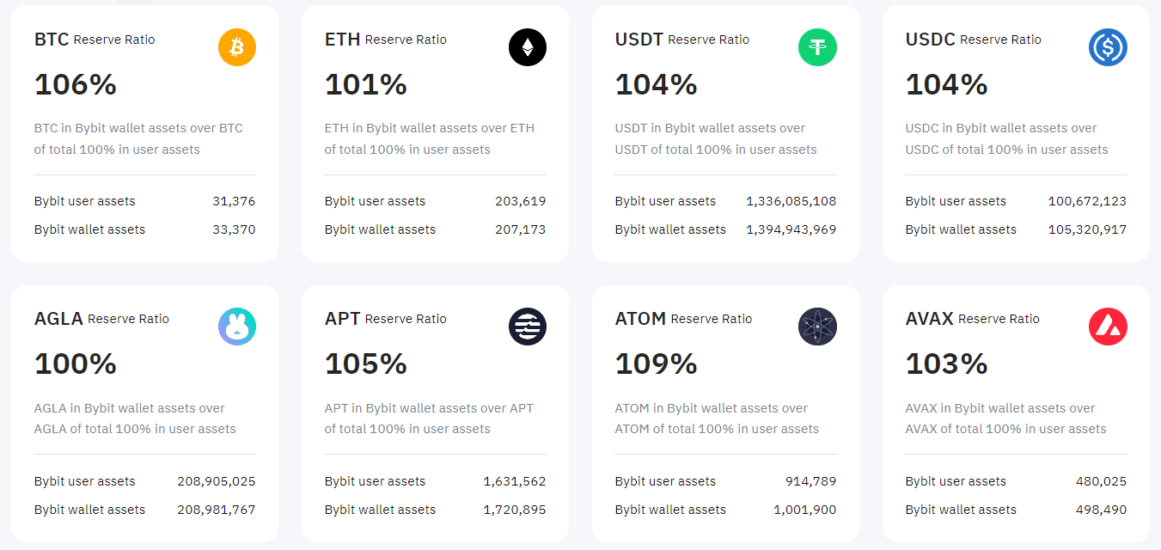Screen dimensions: 1161x550
Task: Click the orange Bitcoin coin icon
Action: point(237,47)
